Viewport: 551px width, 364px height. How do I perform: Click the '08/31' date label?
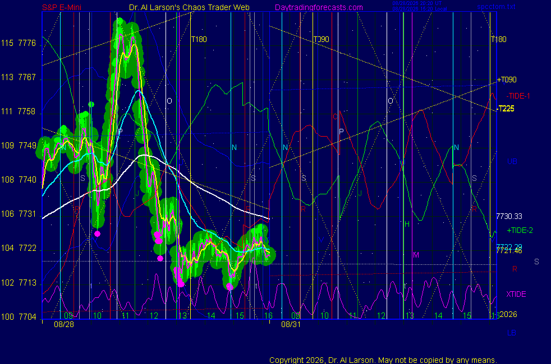coord(291,324)
